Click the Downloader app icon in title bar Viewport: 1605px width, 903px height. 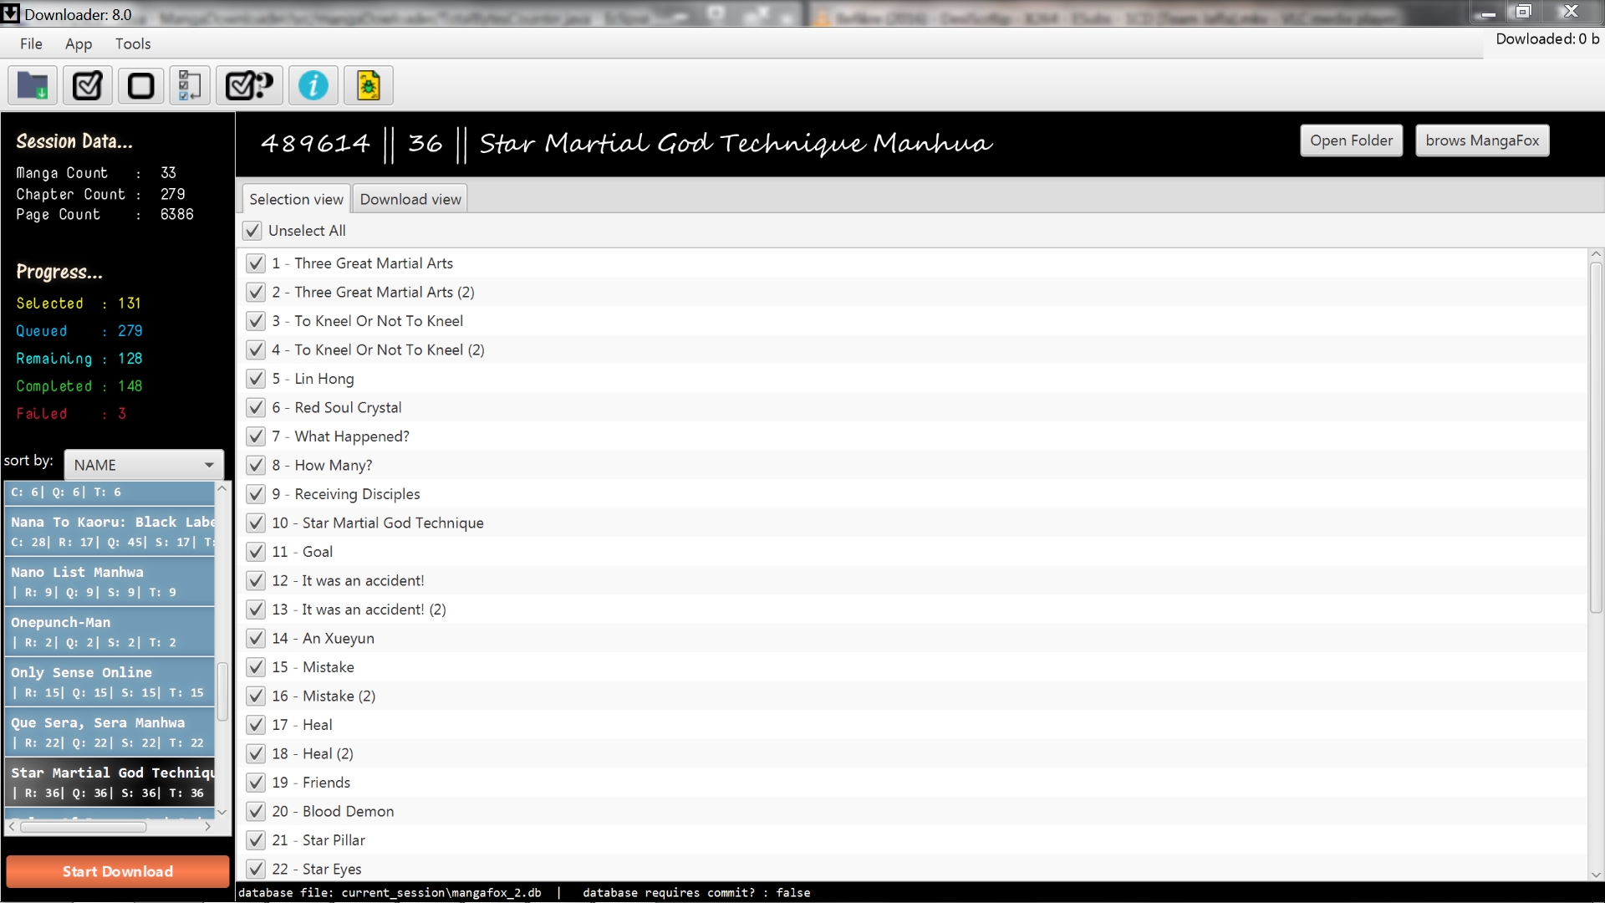(x=10, y=13)
